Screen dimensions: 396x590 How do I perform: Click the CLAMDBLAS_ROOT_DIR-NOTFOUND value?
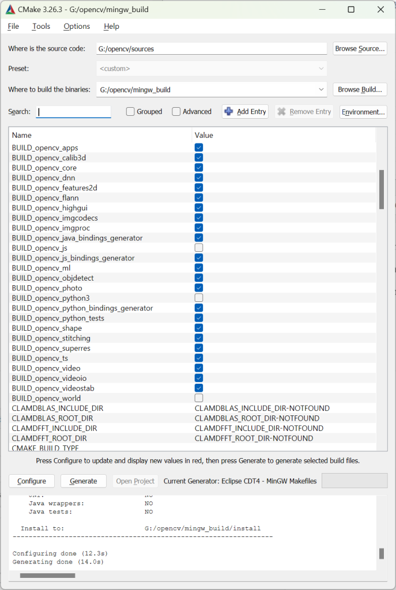pyautogui.click(x=257, y=418)
